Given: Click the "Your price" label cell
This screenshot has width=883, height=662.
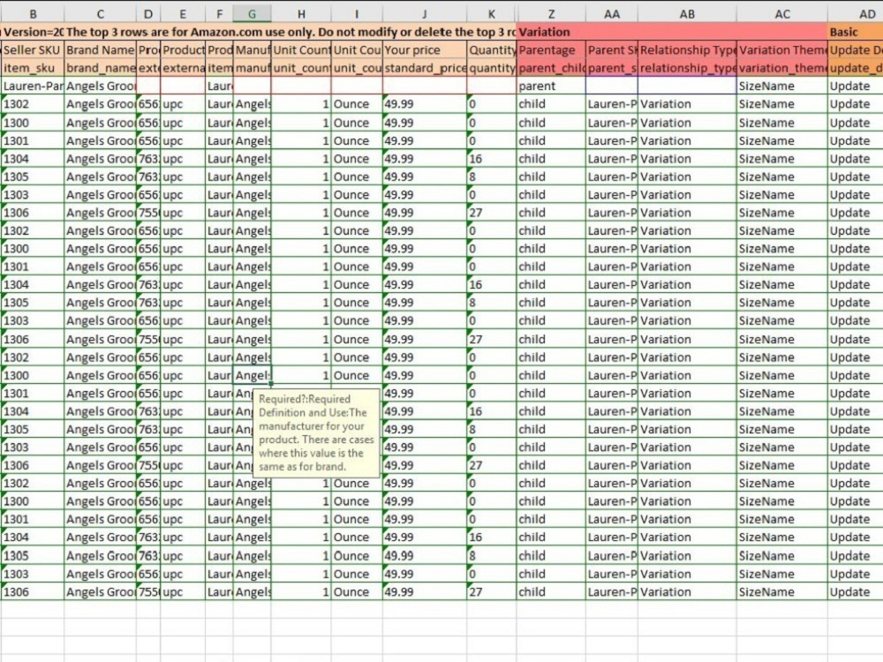Looking at the screenshot, I should click(425, 50).
